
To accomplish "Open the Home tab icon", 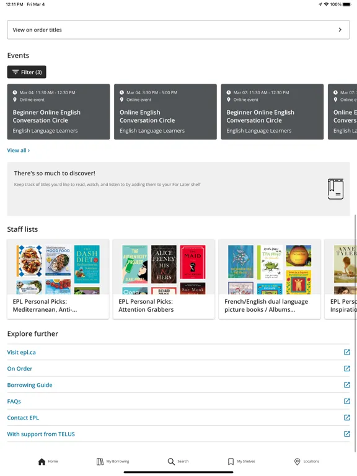I will 42,461.
